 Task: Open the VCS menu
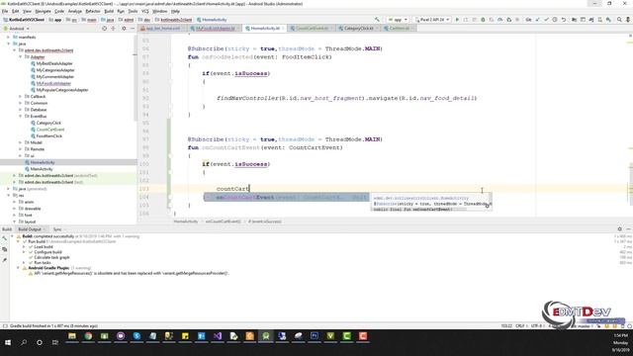pos(145,11)
